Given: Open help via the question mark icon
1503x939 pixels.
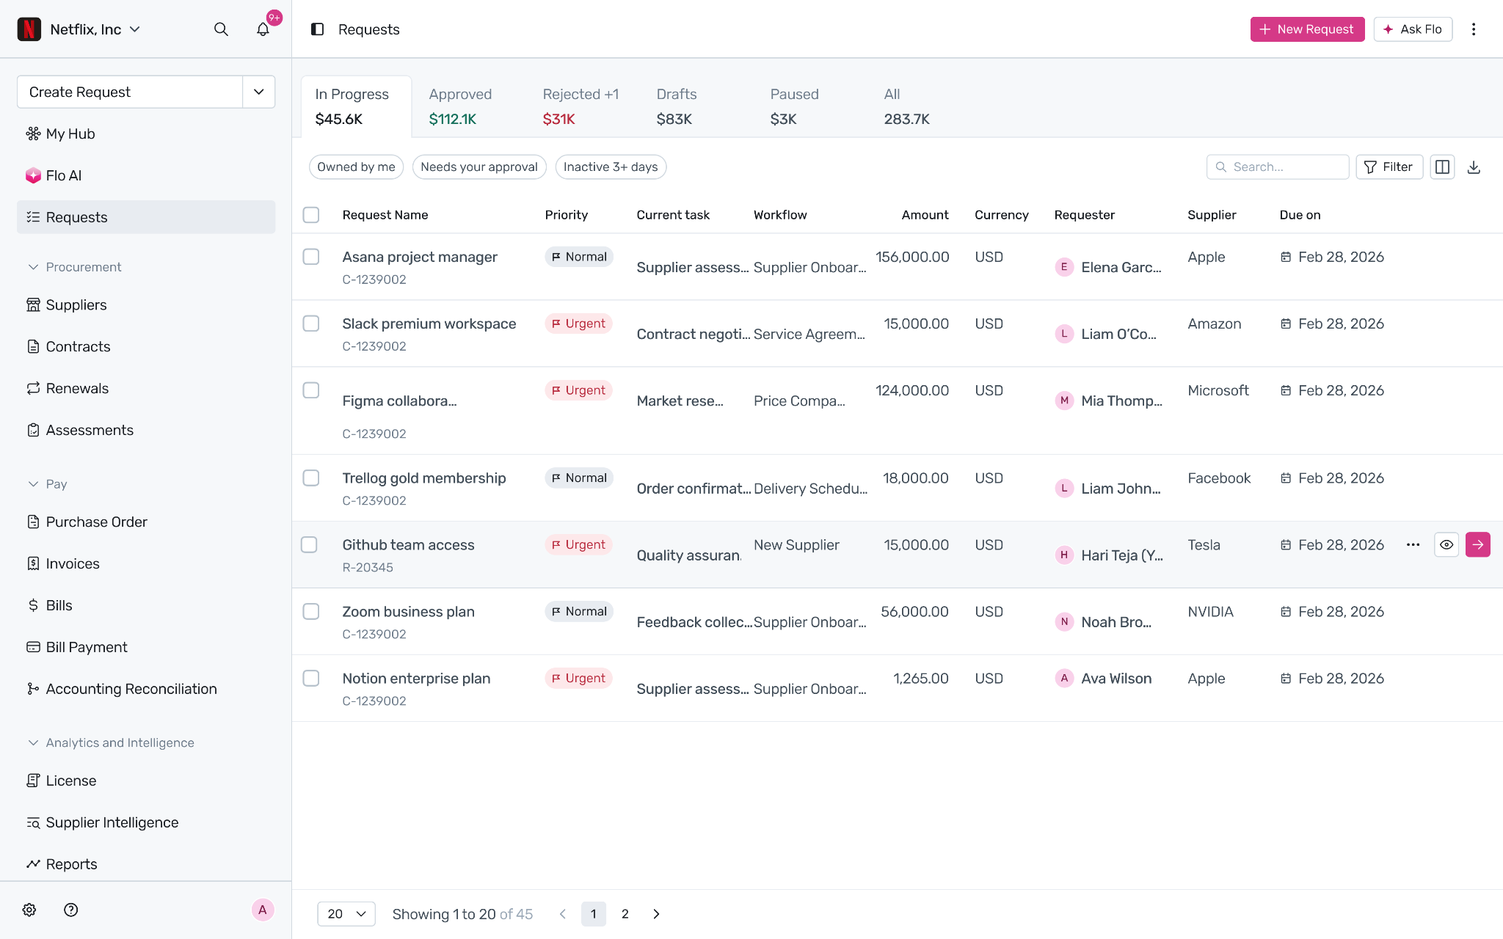Looking at the screenshot, I should [x=71, y=910].
